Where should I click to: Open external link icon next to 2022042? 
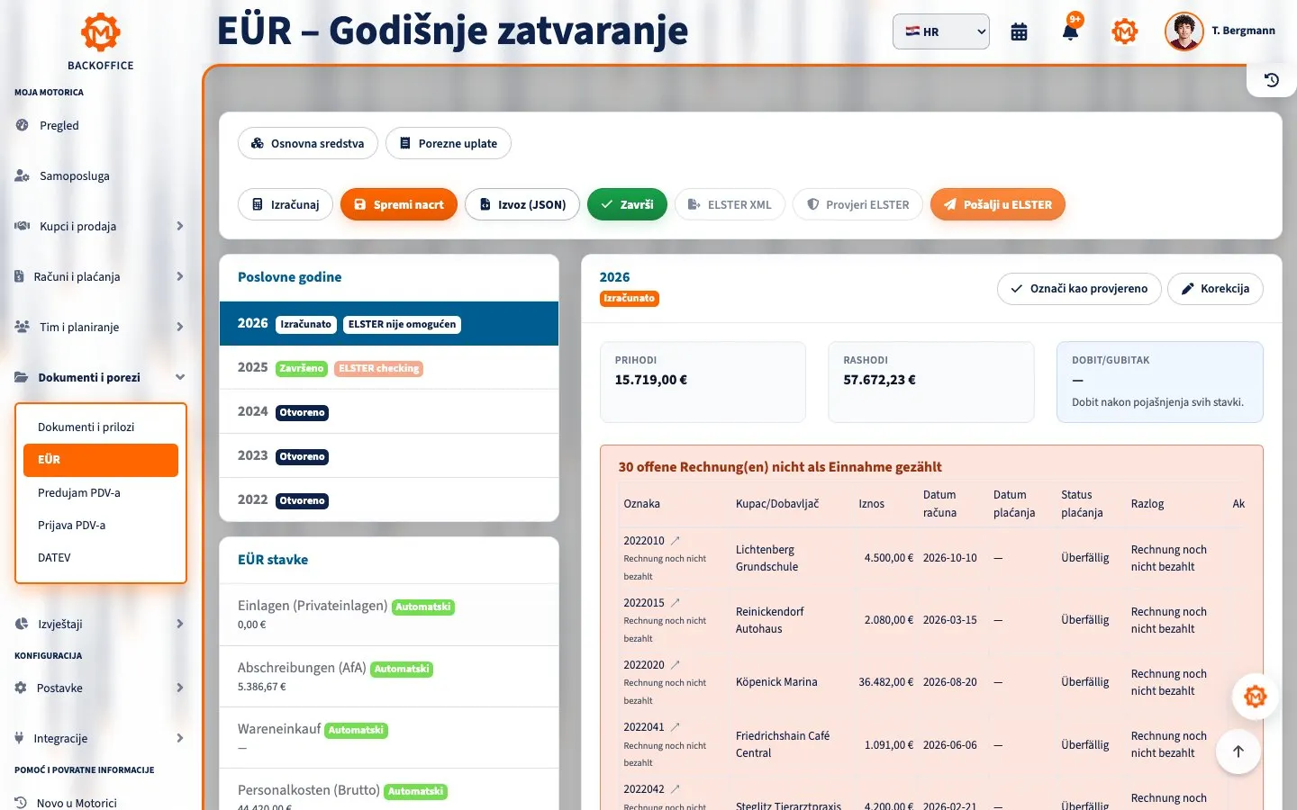(676, 789)
